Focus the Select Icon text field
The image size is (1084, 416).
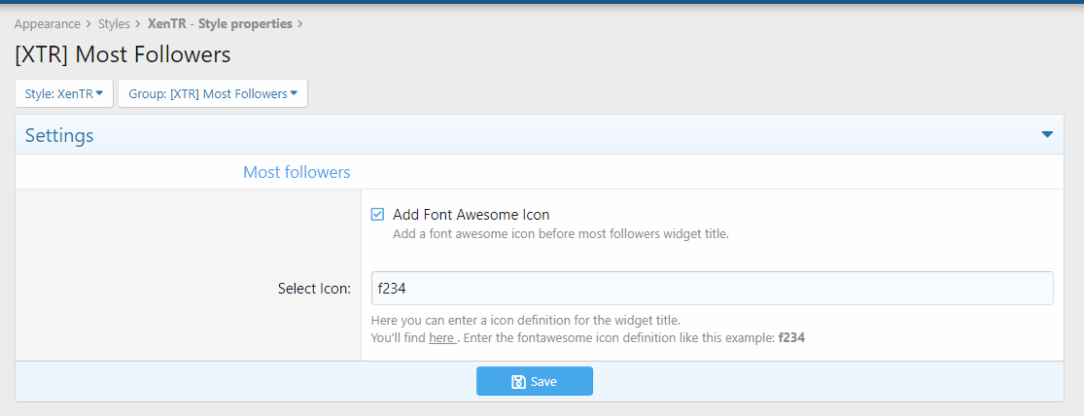[x=712, y=289]
